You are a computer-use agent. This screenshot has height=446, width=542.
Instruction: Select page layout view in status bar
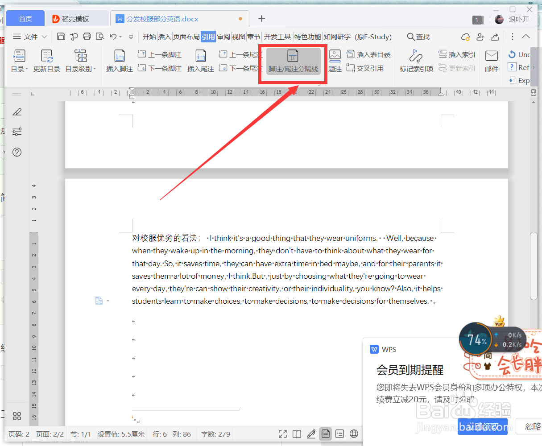(x=326, y=434)
